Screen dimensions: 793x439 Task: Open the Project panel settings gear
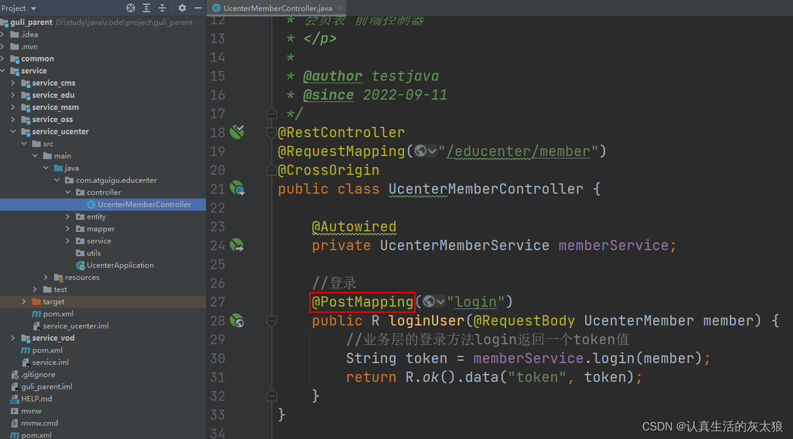click(x=182, y=8)
